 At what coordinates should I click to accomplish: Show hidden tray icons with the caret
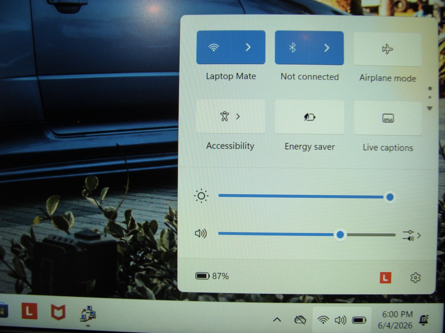point(277,320)
